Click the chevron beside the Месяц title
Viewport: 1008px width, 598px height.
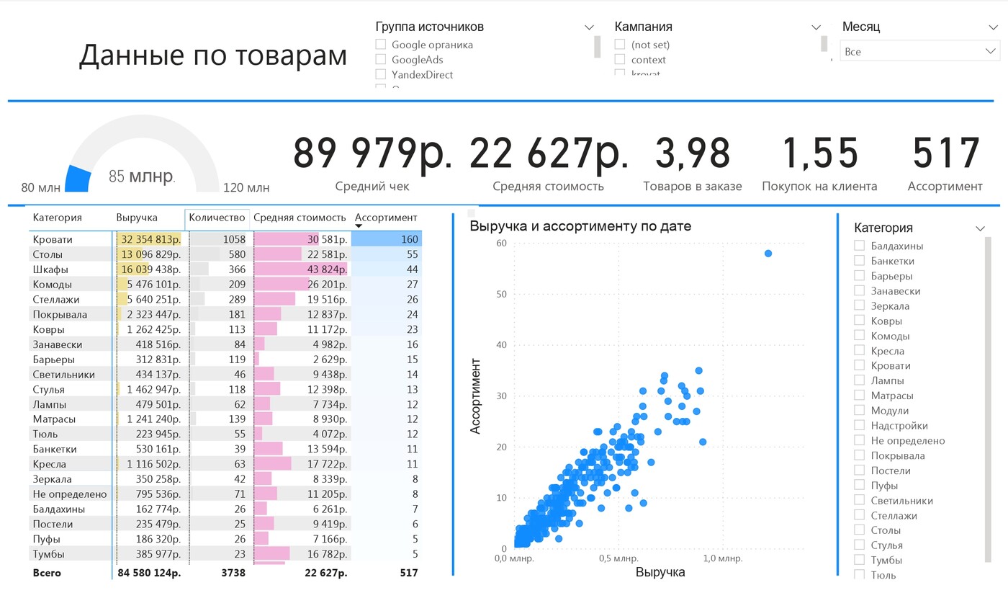993,27
